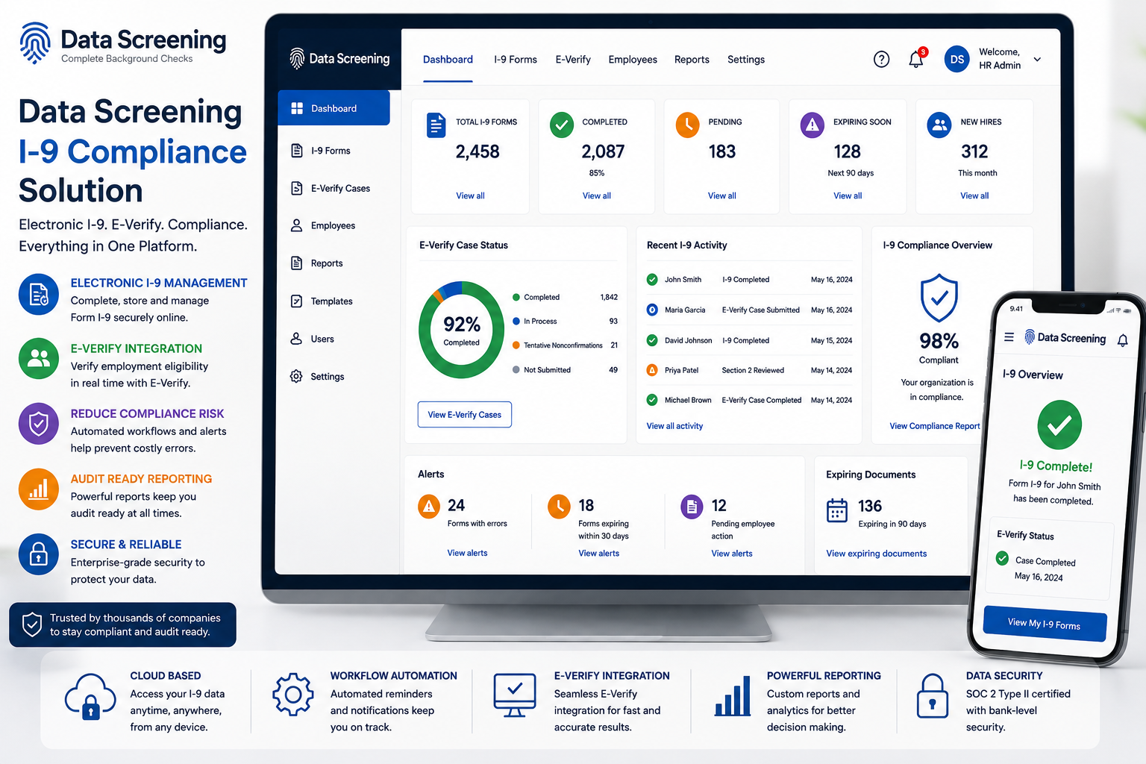Tap the notification bell on the phone
The width and height of the screenshot is (1146, 764).
(x=1122, y=340)
